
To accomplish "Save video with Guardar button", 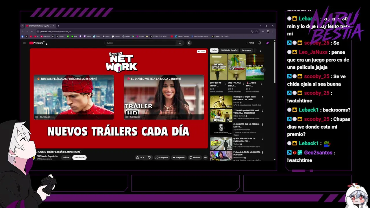I will click(x=195, y=157).
